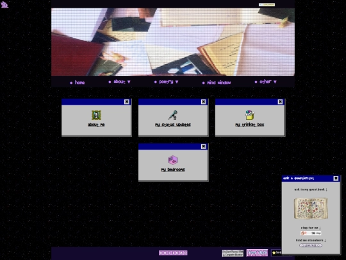Open the pink bedroom cube icon

(173, 160)
